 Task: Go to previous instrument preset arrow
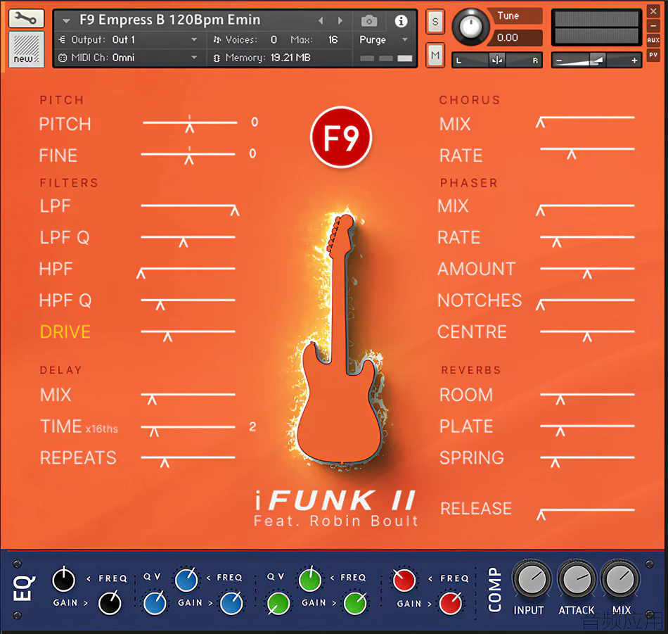(x=321, y=20)
